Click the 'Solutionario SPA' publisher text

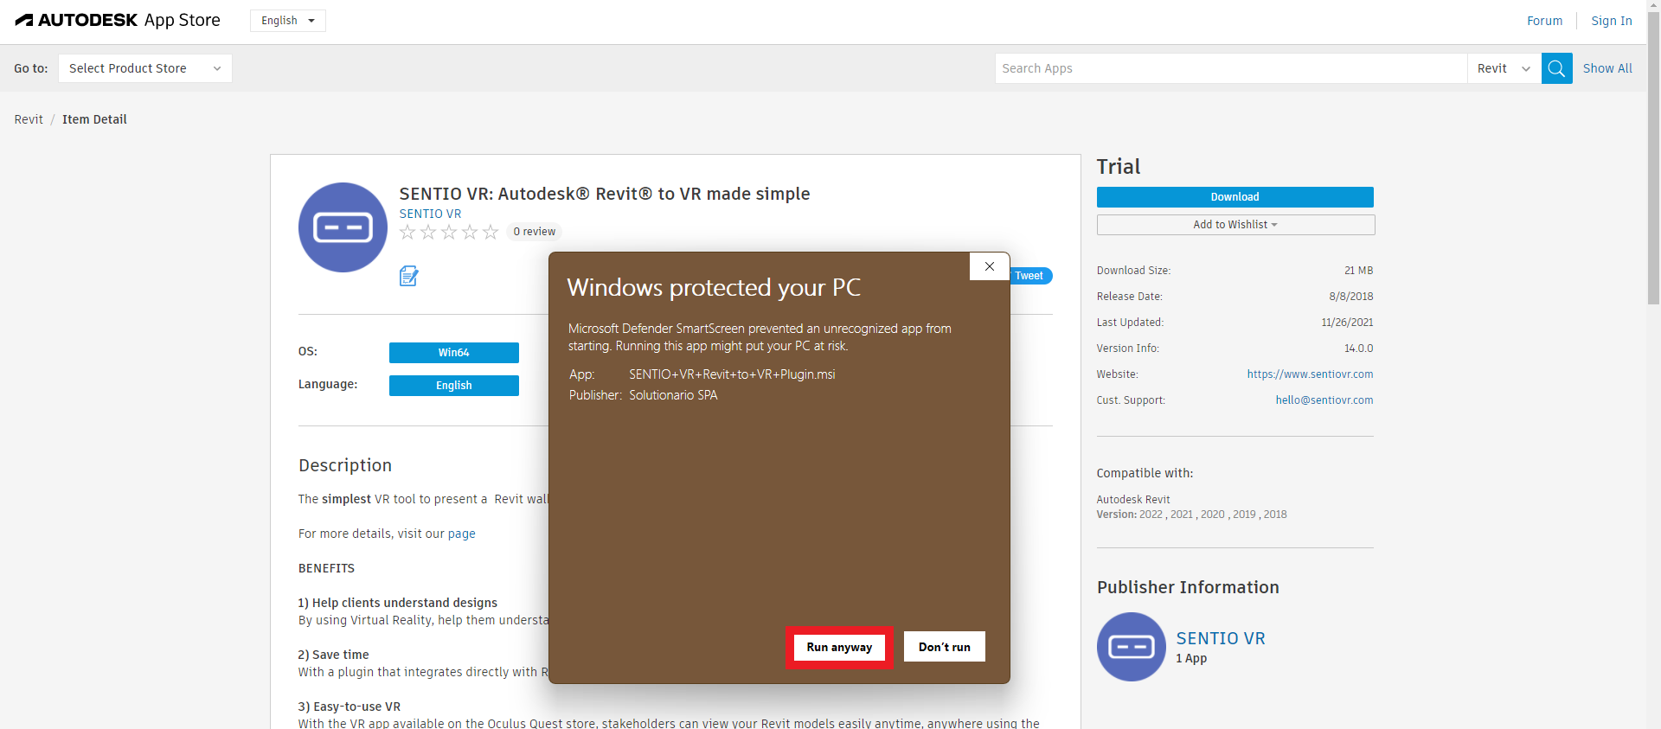click(673, 395)
